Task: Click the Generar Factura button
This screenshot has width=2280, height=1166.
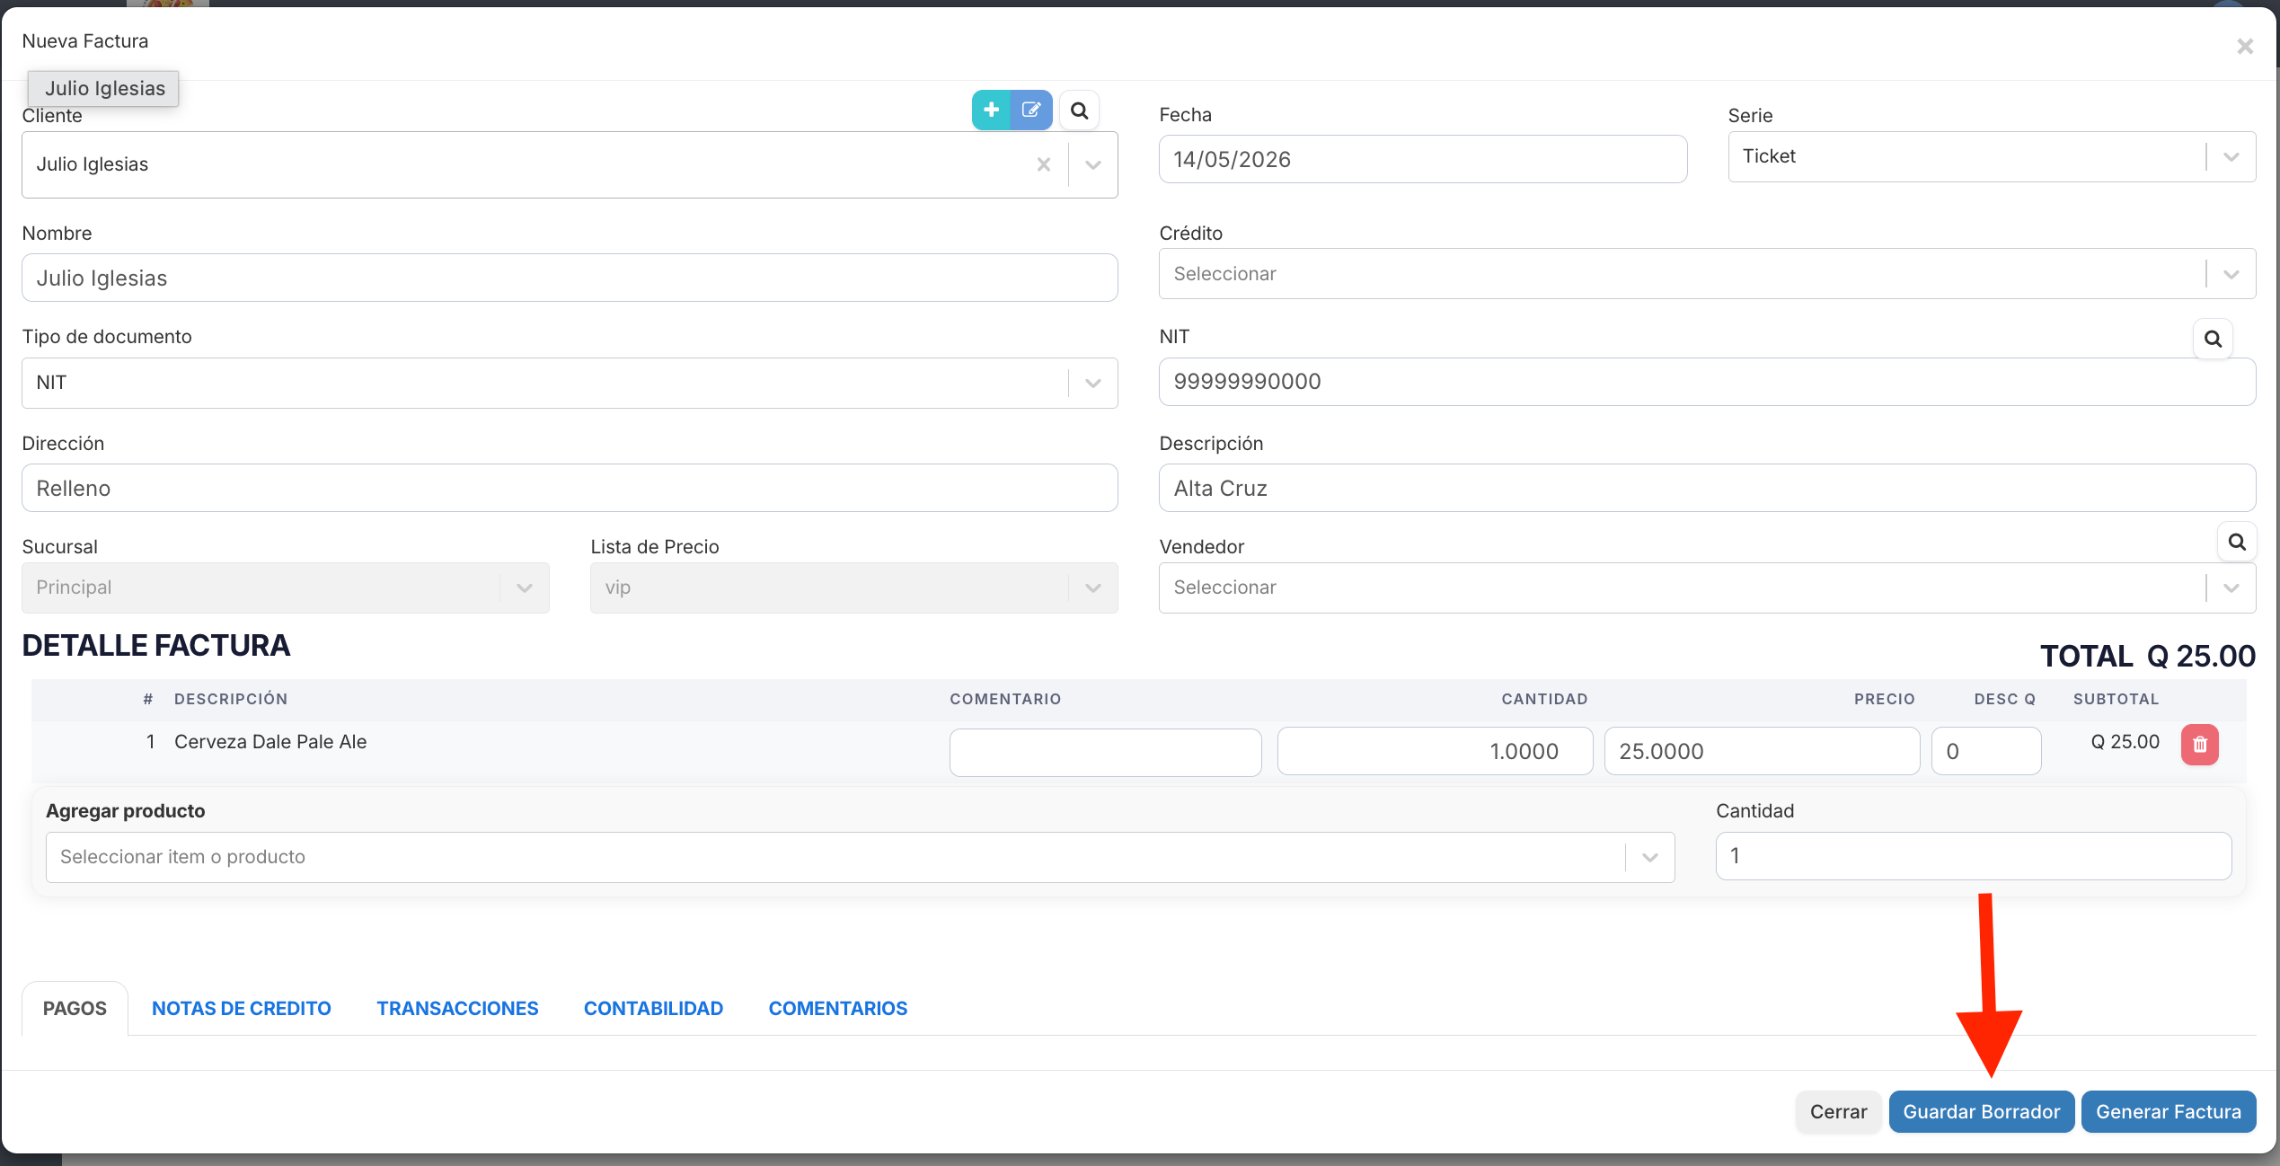Action: (2169, 1111)
